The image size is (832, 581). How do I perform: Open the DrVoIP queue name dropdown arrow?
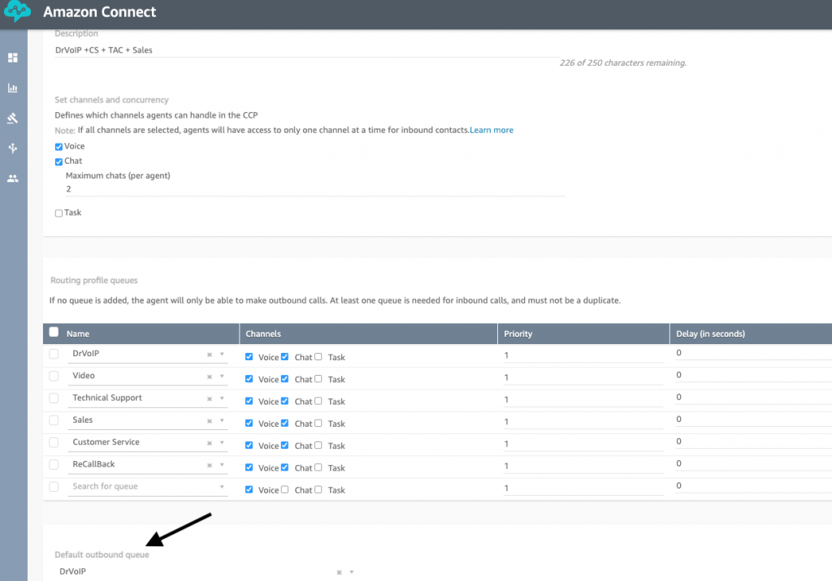[222, 354]
